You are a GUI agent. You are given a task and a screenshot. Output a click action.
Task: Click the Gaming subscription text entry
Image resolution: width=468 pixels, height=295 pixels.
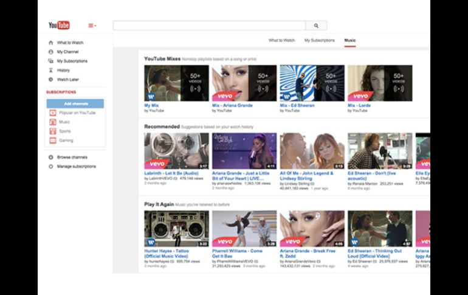pyautogui.click(x=66, y=141)
